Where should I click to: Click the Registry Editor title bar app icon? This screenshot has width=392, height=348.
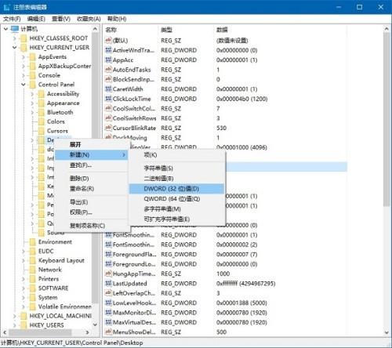tap(6, 7)
